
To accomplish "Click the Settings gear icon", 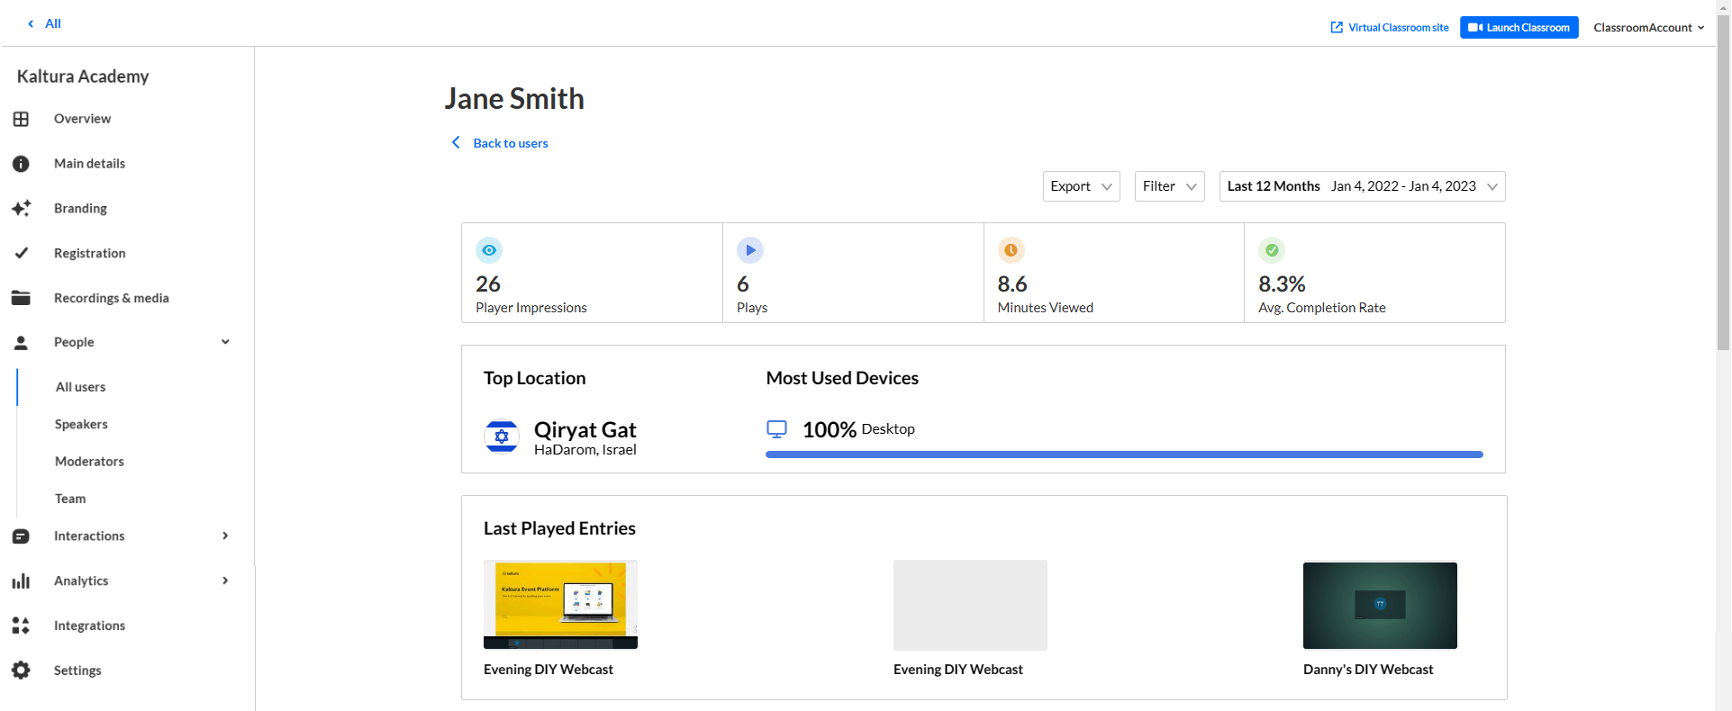I will click(21, 670).
